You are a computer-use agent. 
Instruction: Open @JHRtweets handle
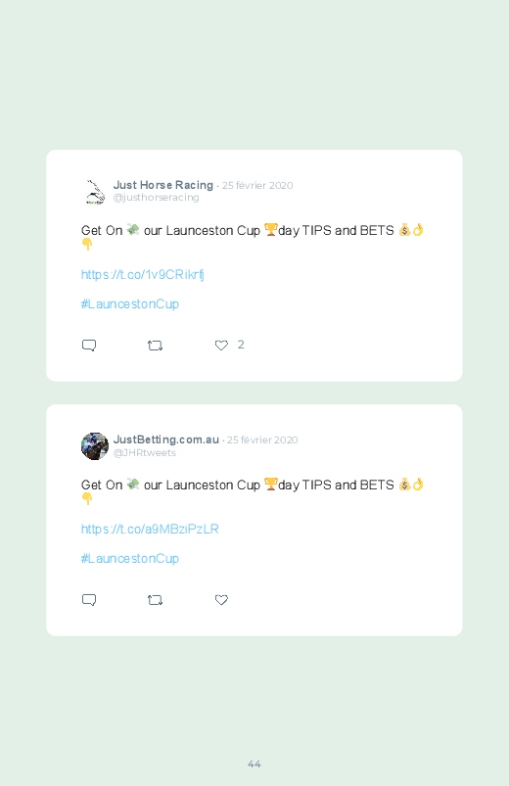tap(145, 452)
